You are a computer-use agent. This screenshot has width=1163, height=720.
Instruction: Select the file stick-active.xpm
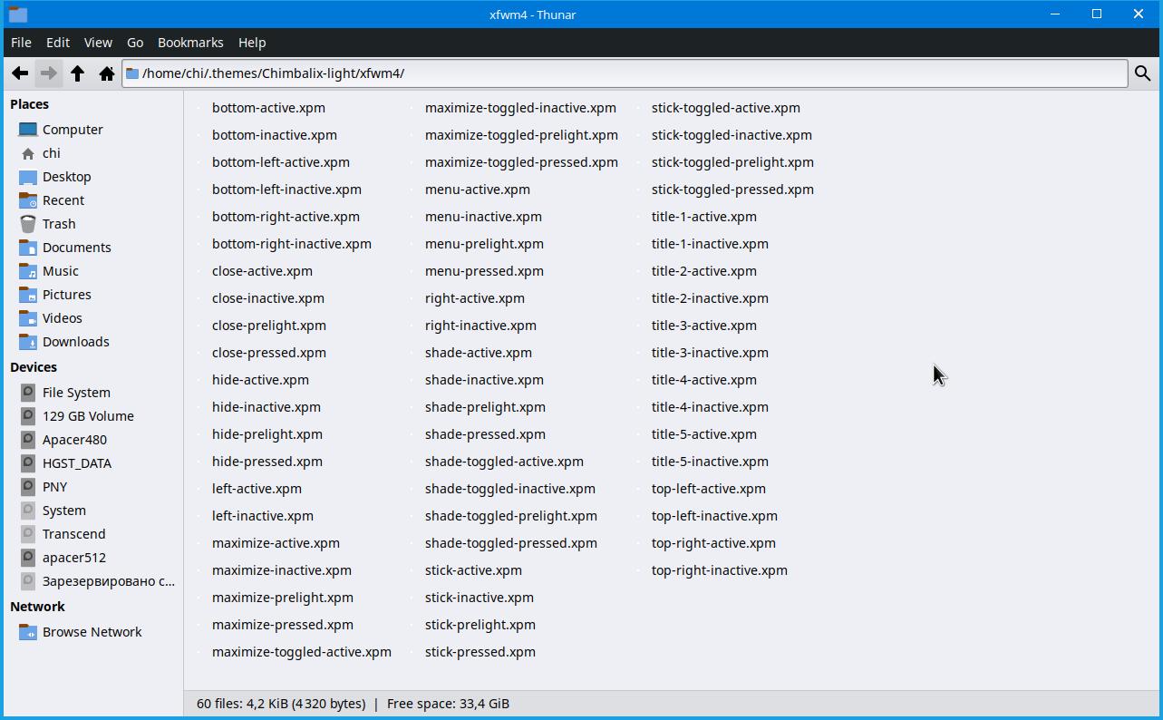pos(473,570)
